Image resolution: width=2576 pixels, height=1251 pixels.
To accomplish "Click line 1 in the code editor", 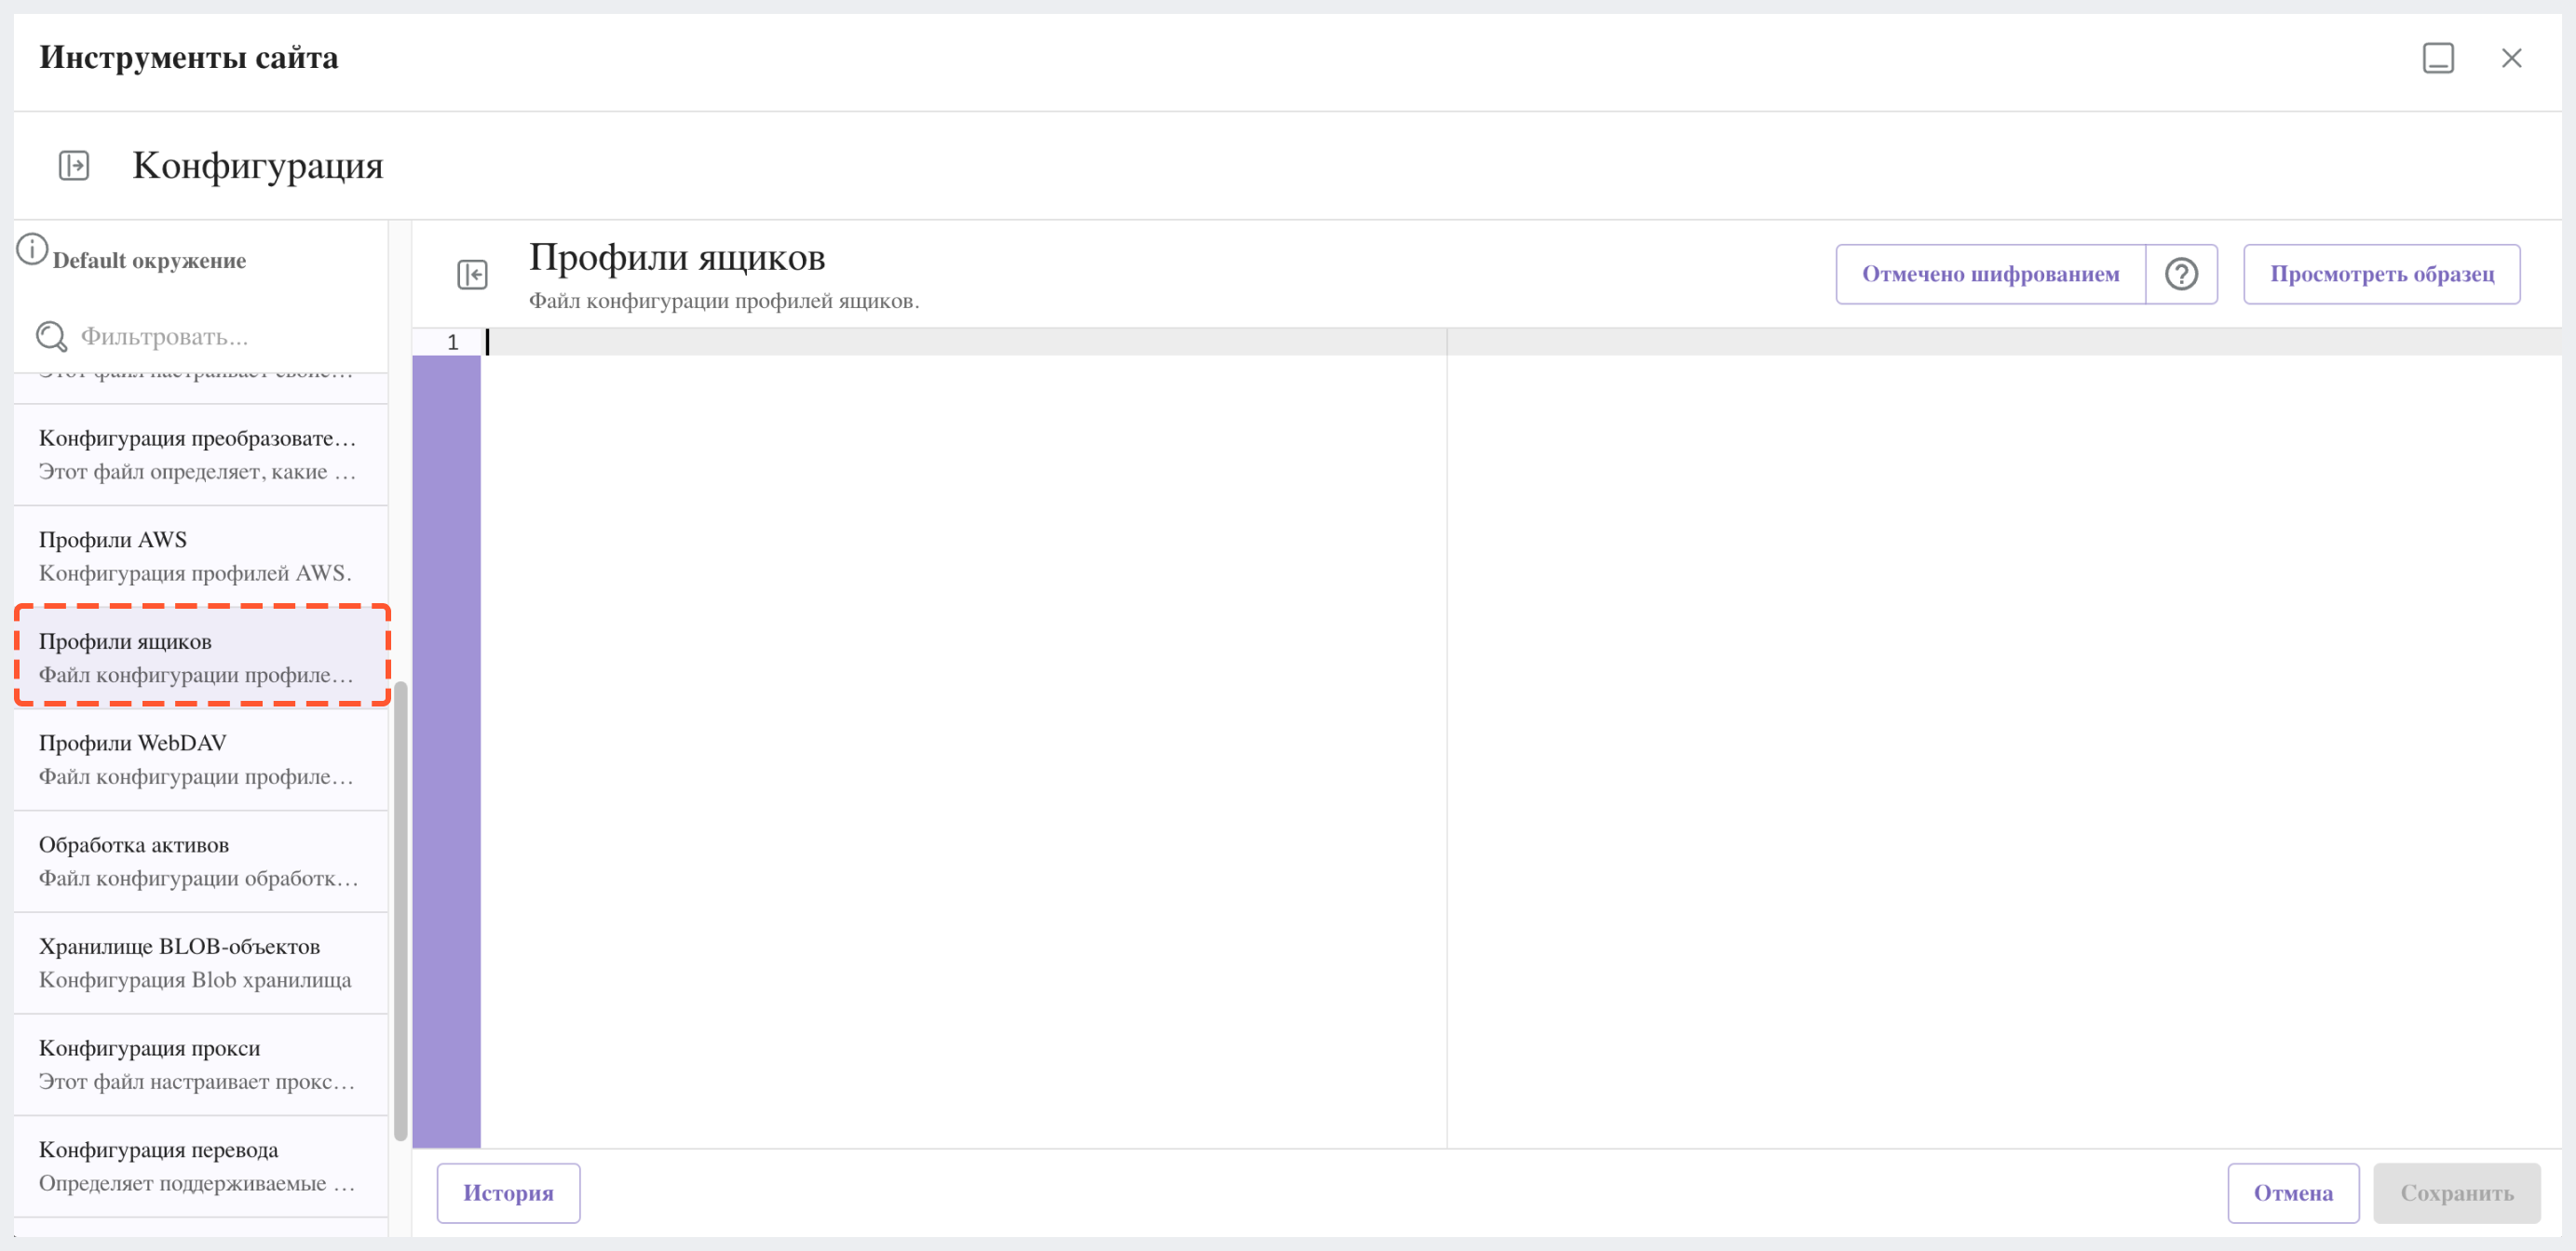I will pos(1520,343).
